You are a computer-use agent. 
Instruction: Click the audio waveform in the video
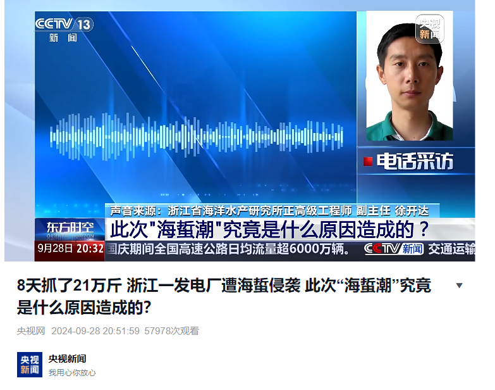point(197,137)
